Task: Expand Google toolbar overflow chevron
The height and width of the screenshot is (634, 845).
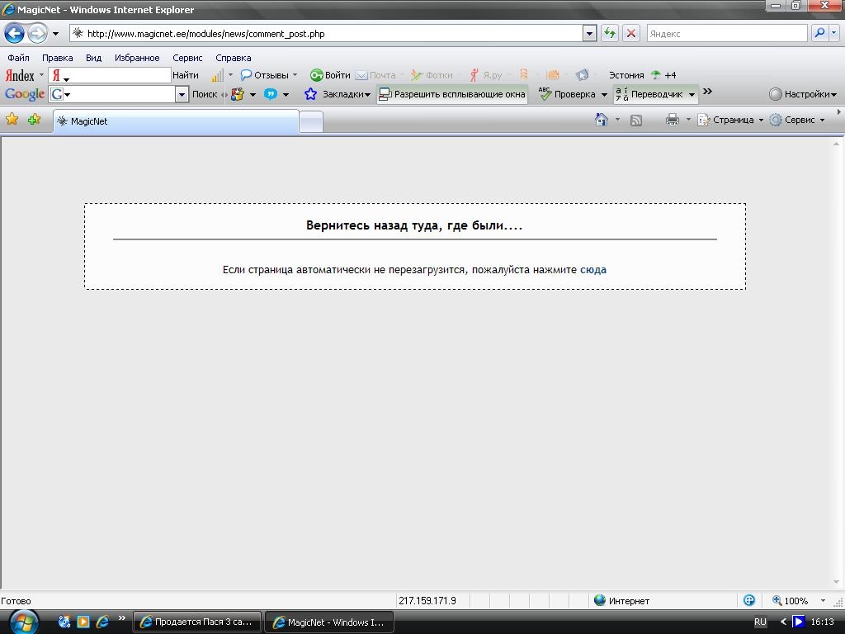Action: pos(707,92)
